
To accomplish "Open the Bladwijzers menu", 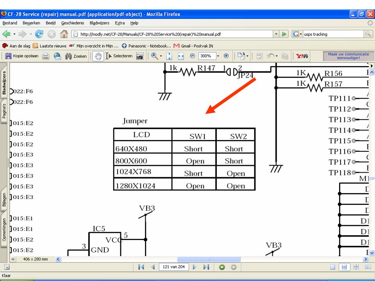I will click(x=100, y=23).
